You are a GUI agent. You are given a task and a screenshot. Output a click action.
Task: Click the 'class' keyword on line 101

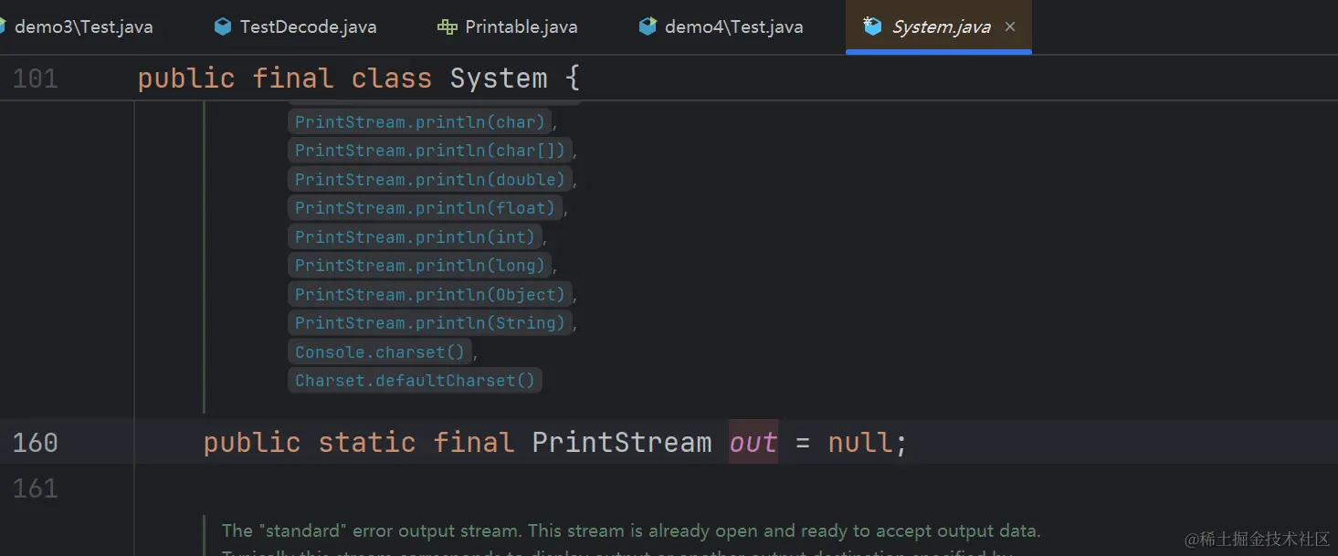click(392, 79)
